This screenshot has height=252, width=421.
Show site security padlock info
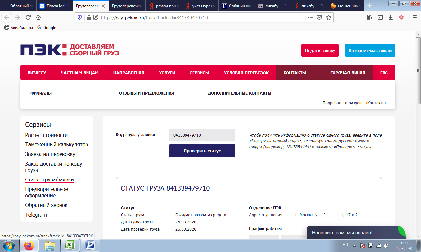pos(89,18)
